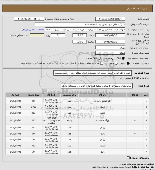Click the مواد اولیه، محصولات کاغذی group cell
Screen dimensions: 155x170
51,120
